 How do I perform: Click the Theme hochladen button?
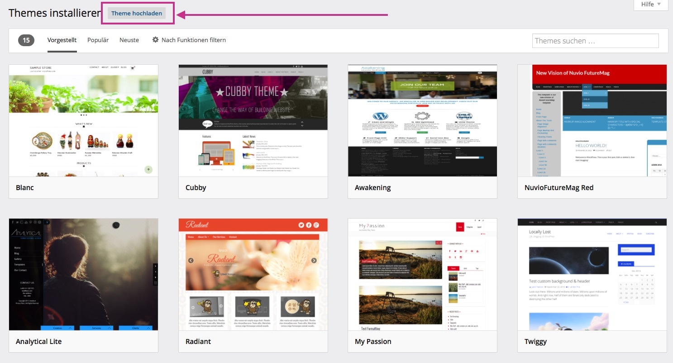[137, 13]
